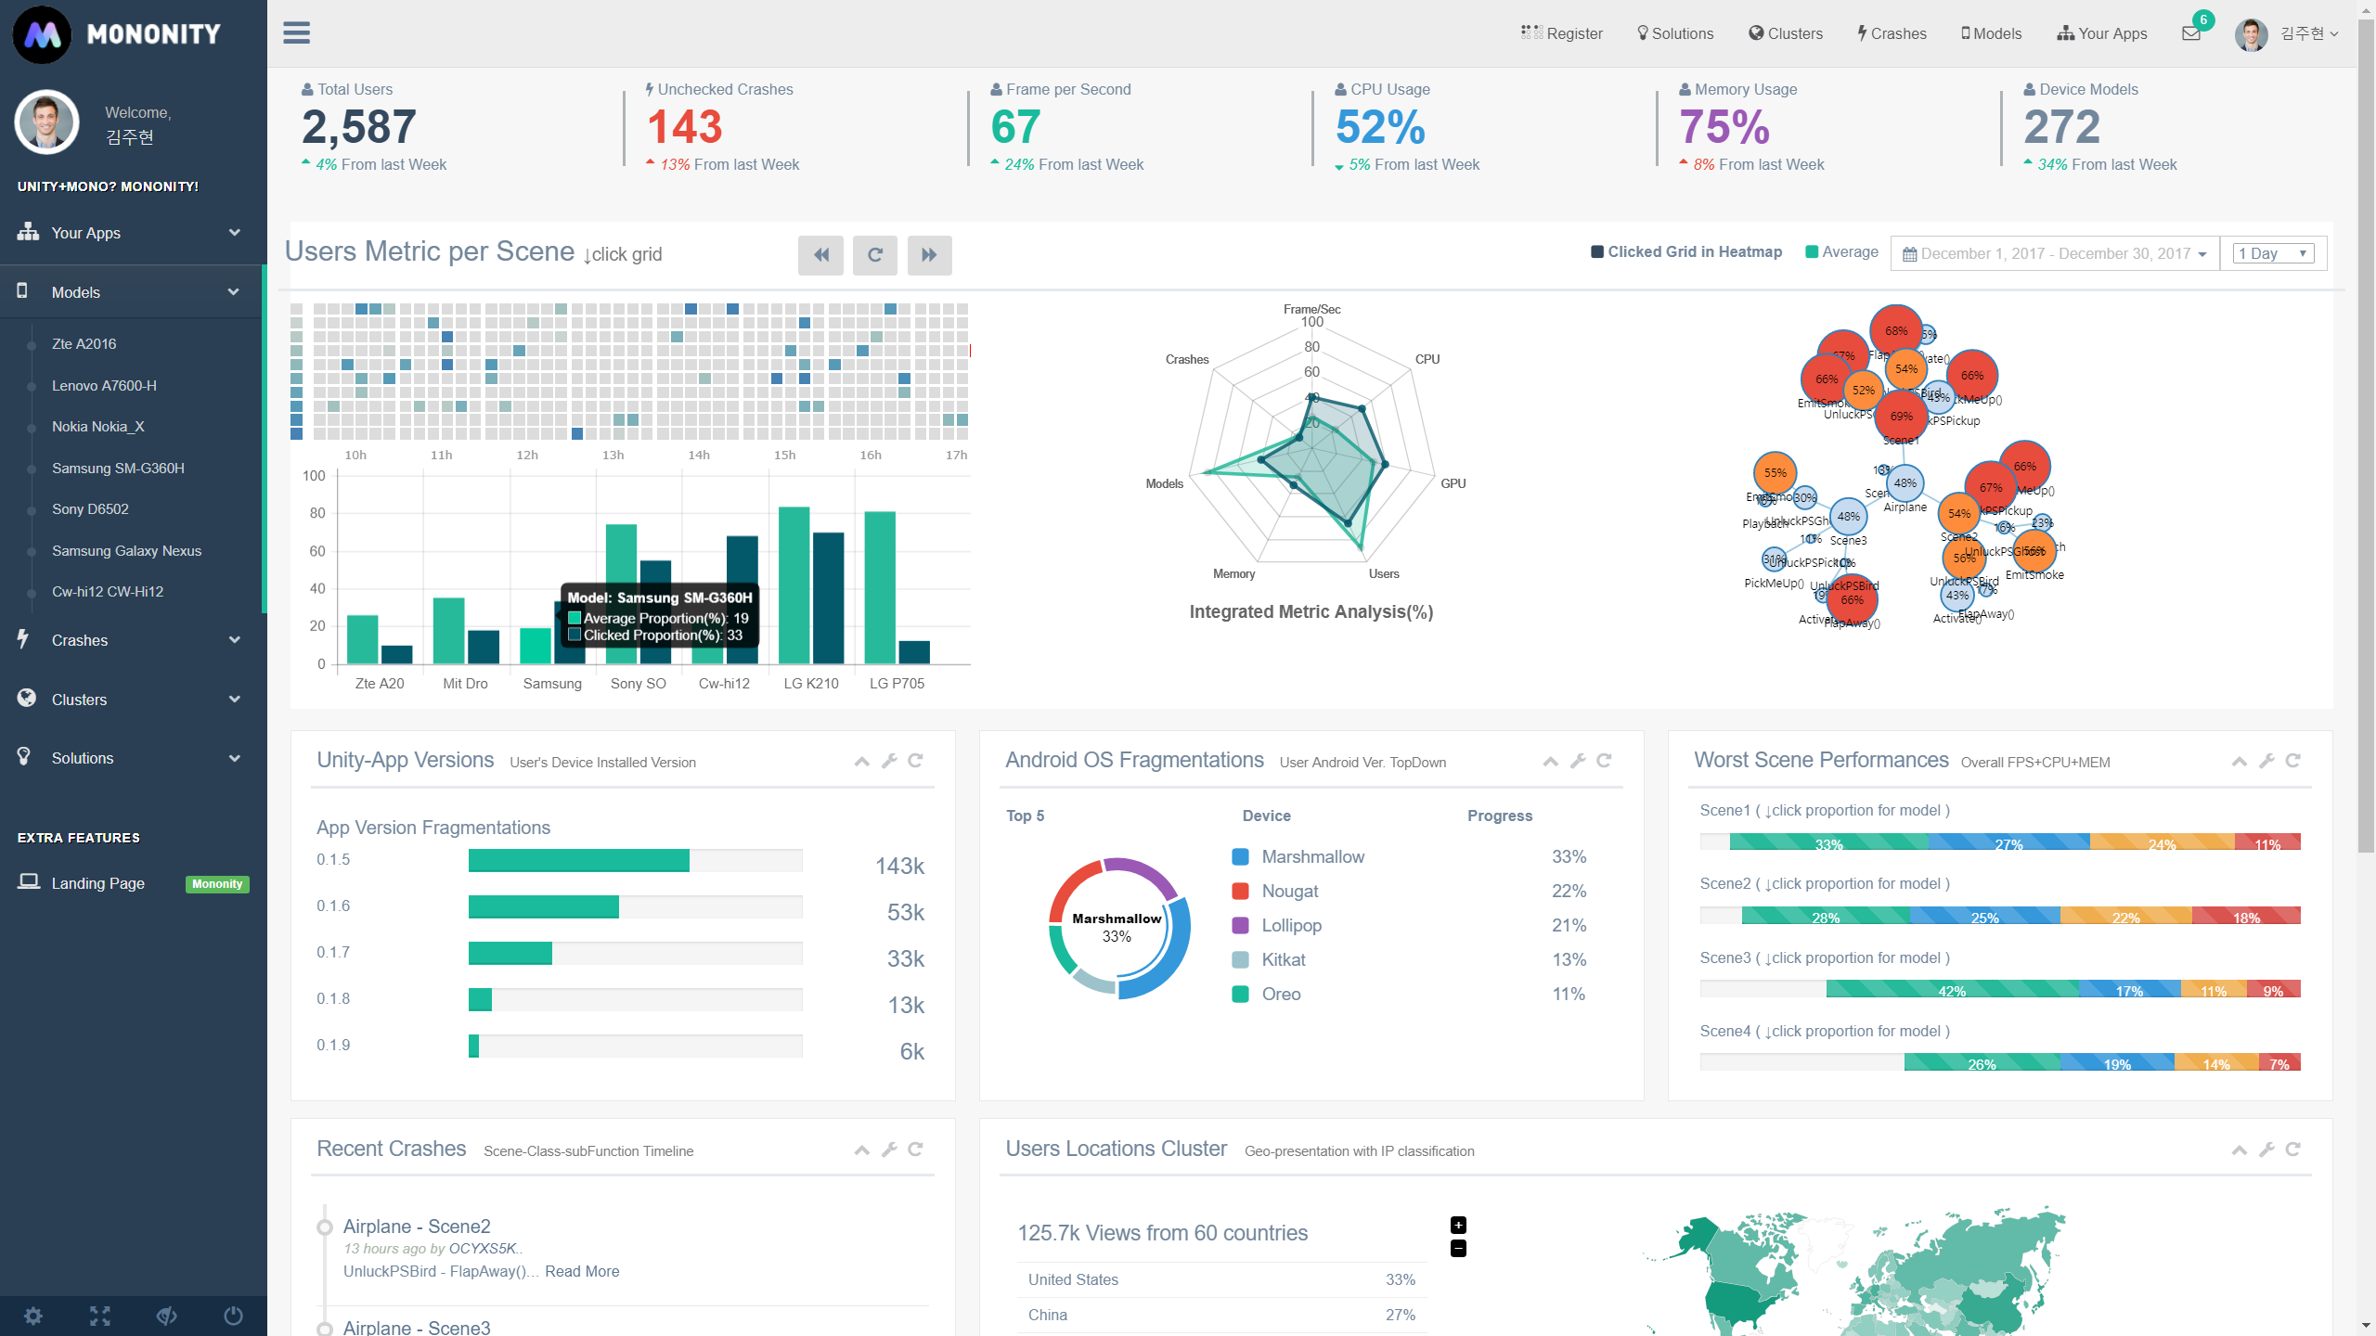Expand Crashes in the left sidebar
Screen dimensions: 2376x1336
tap(132, 640)
